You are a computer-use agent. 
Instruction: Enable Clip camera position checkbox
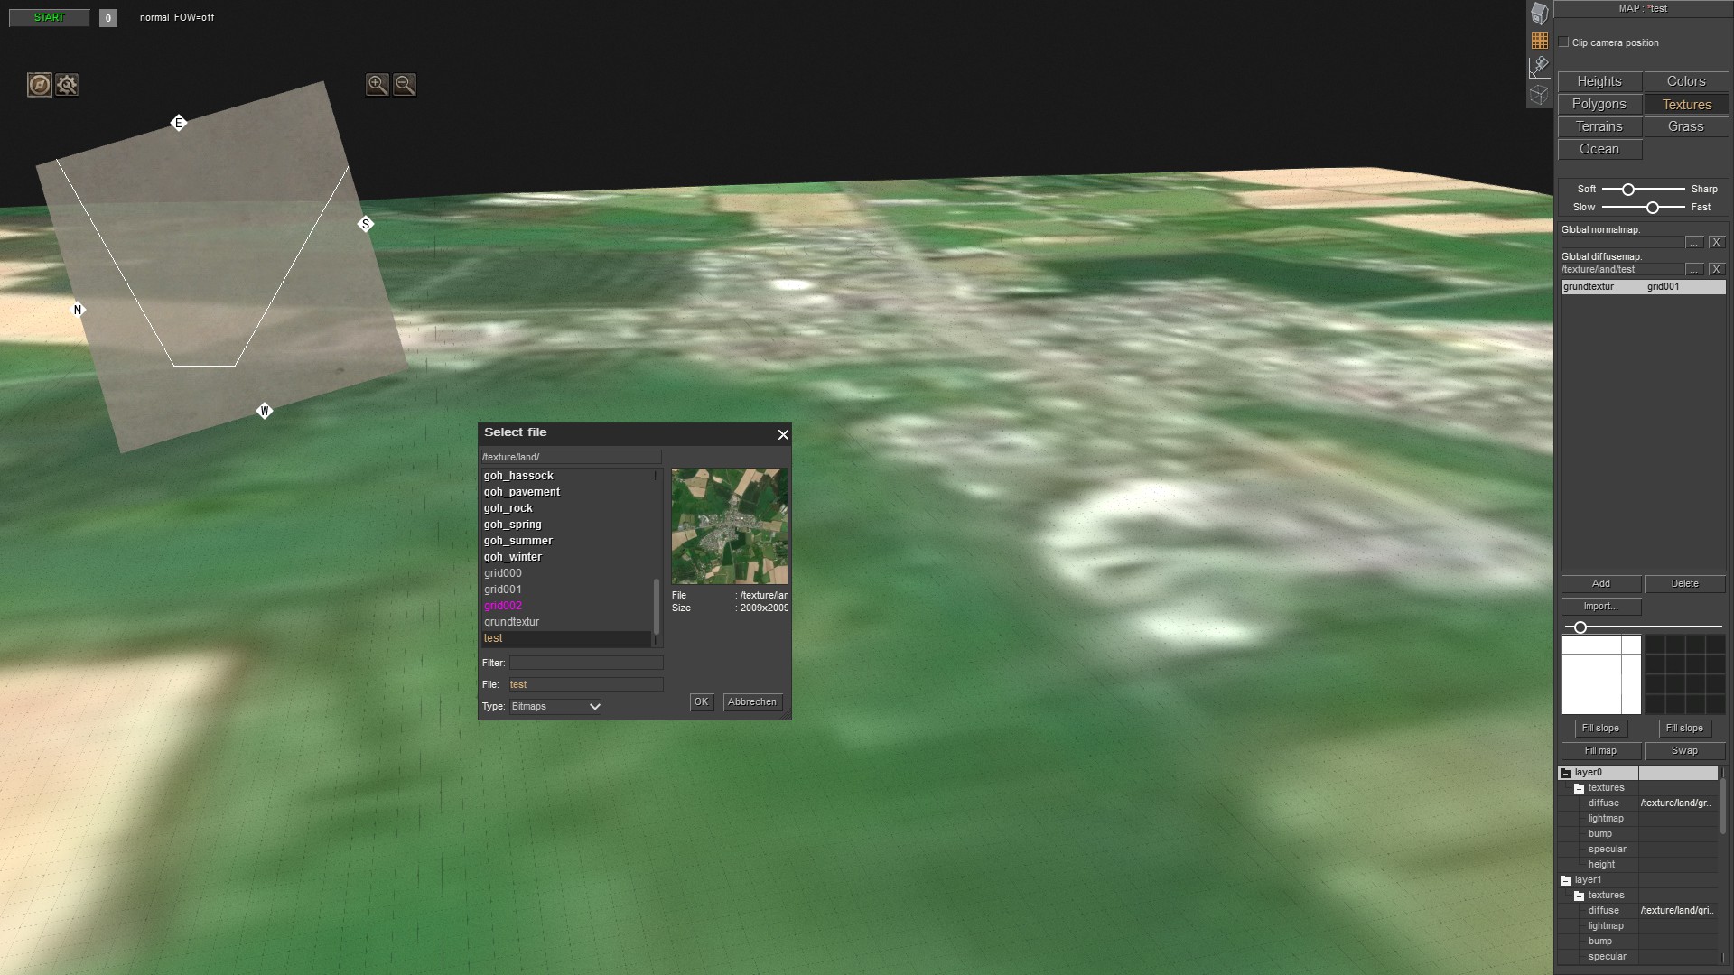(1564, 42)
